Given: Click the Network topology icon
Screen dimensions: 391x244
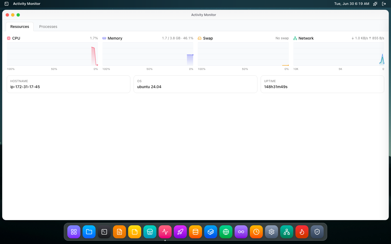Looking at the screenshot, I should (295, 38).
